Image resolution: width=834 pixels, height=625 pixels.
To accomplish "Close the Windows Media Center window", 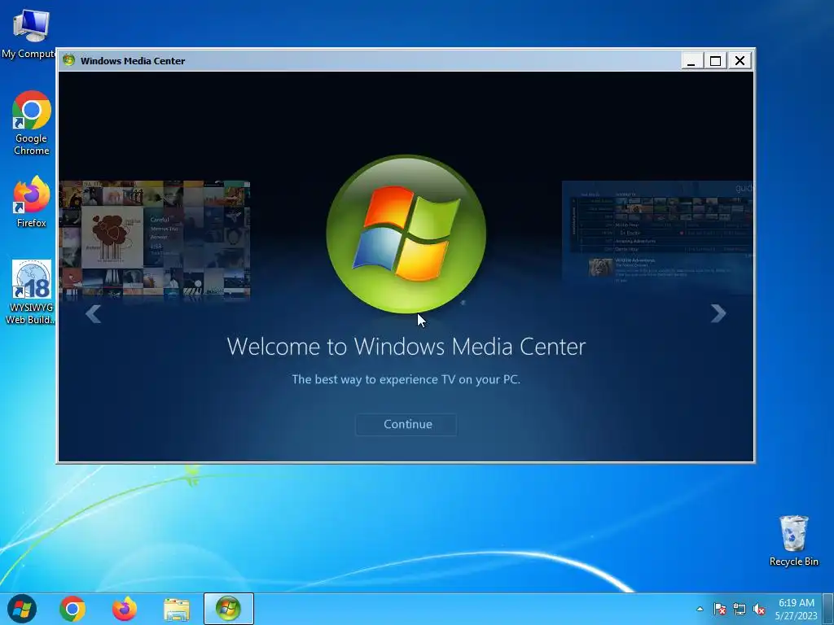I will tap(740, 60).
